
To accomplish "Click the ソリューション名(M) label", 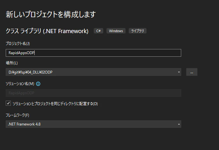I will (x=20, y=84).
